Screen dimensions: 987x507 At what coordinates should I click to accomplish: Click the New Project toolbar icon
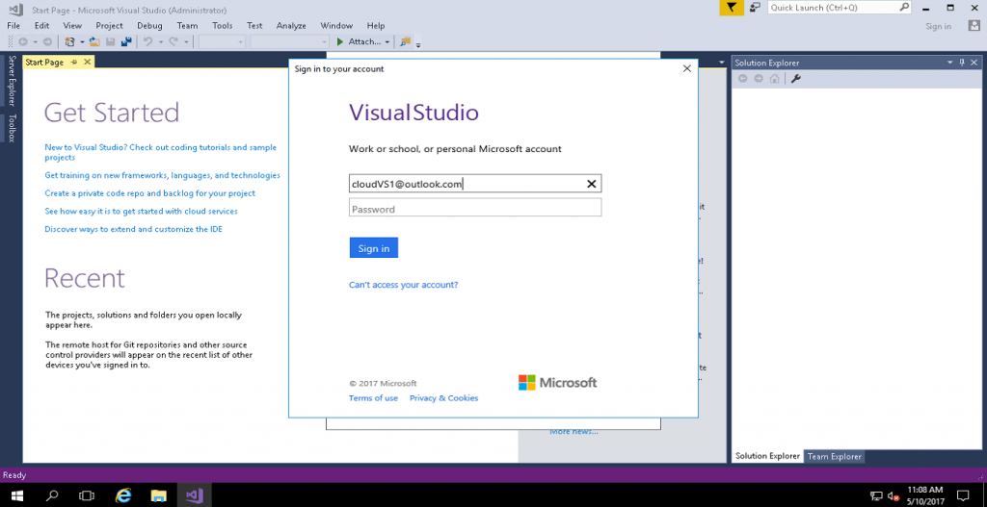(x=69, y=42)
